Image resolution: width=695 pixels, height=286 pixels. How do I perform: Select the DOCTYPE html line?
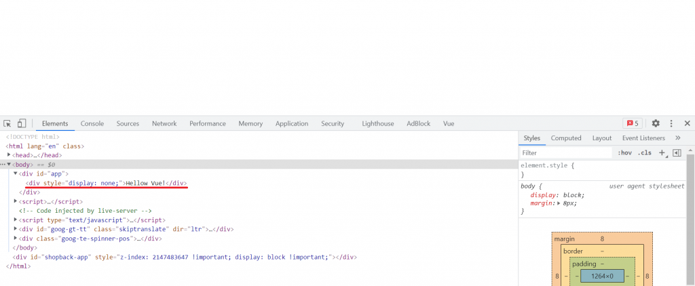click(x=33, y=137)
